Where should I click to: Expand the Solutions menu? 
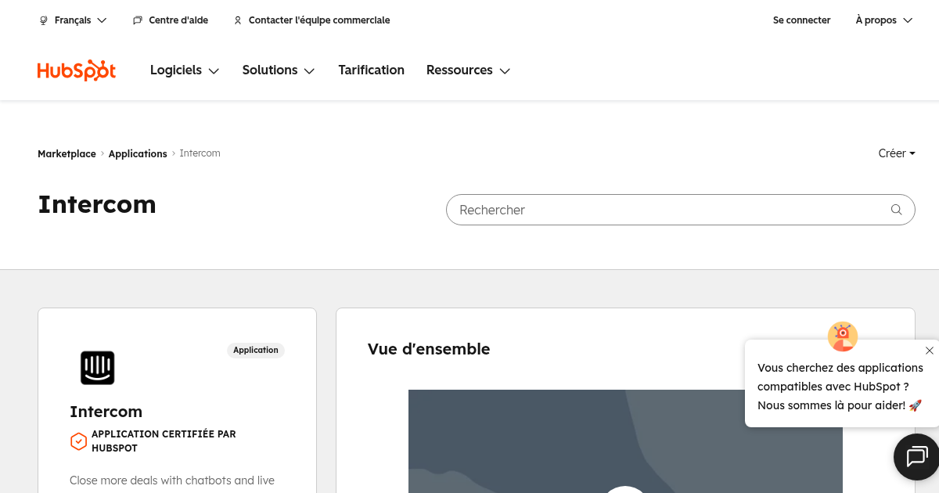tap(279, 70)
